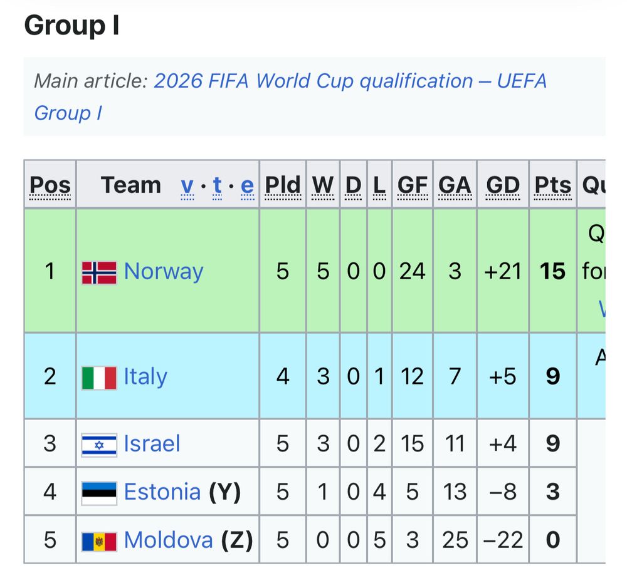Viewport: 627px width, 588px height.
Task: Click the GF column header
Action: tap(413, 185)
